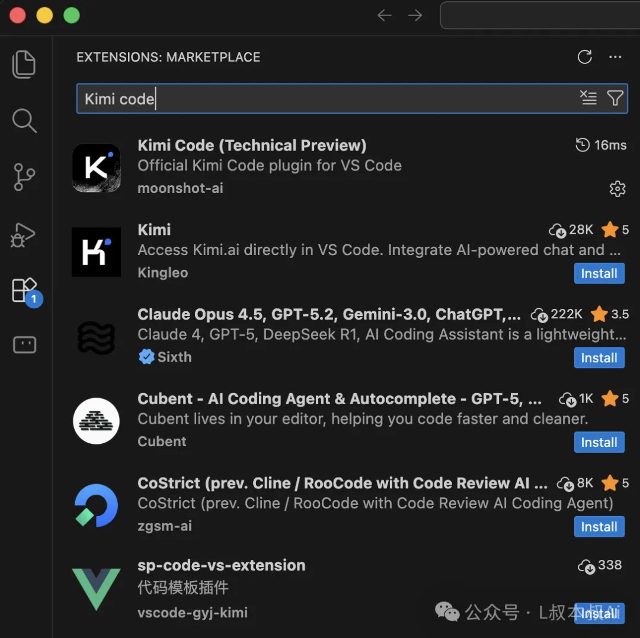This screenshot has height=638, width=640.
Task: Click the 'moonshot-ai' publisher name
Action: [x=180, y=188]
